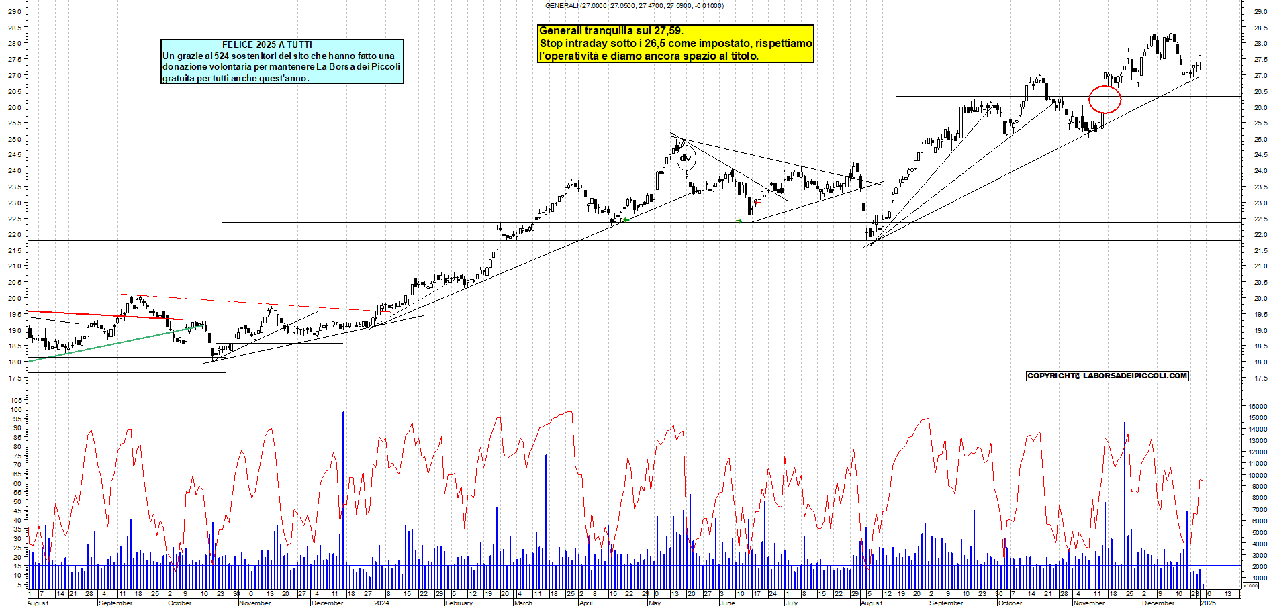Select the '2025' year label on time axis
Viewport: 1269px width, 606px height.
pos(1208,603)
